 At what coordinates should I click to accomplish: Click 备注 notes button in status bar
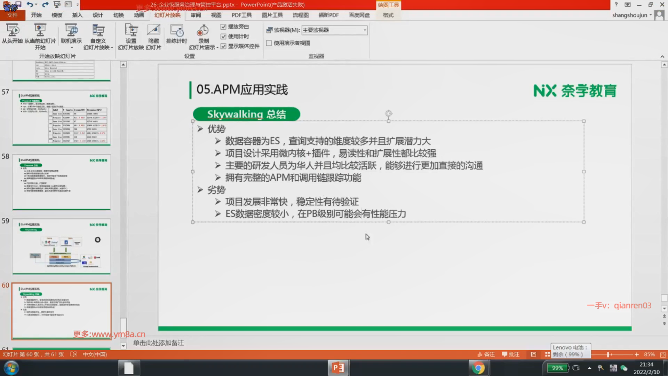tap(486, 354)
